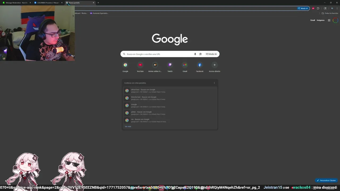Open the Google account circle icon
This screenshot has height=191, width=340.
pyautogui.click(x=335, y=20)
